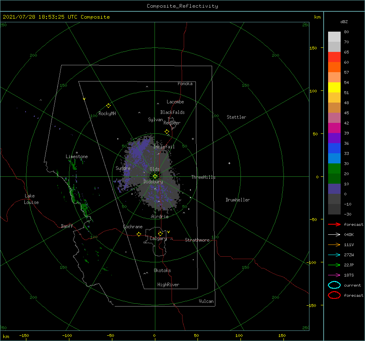Pick the blue 36 dBZ swatch

[334, 148]
